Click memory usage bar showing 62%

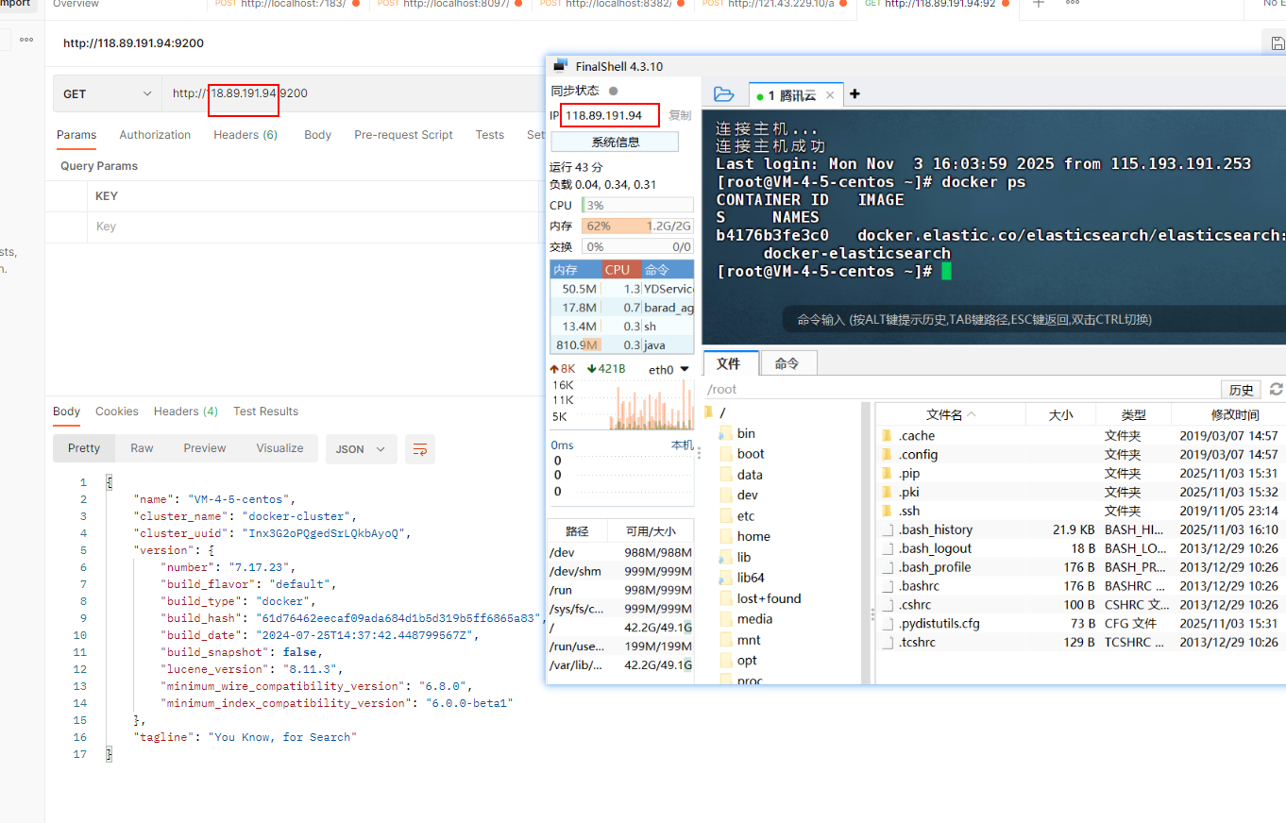coord(637,226)
